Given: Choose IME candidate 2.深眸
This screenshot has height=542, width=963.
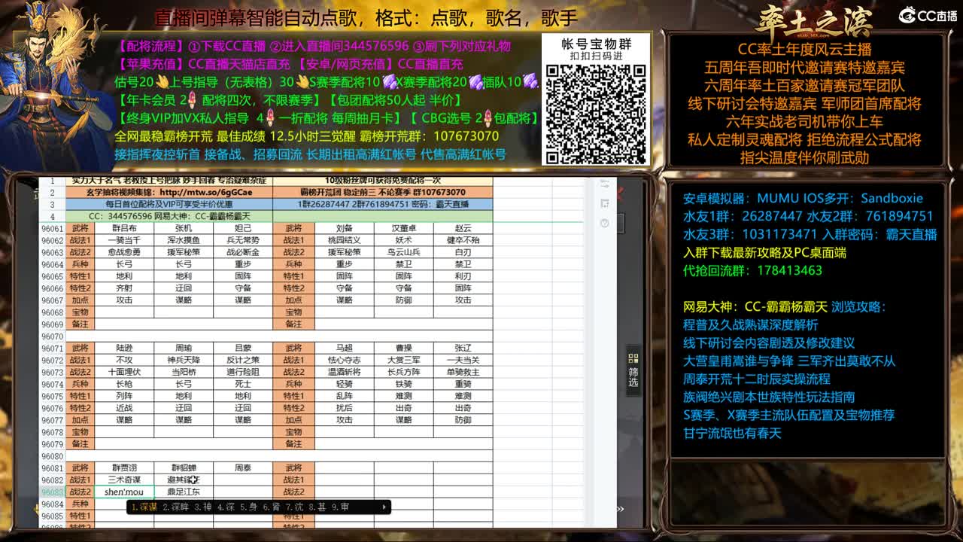Looking at the screenshot, I should click(x=177, y=507).
